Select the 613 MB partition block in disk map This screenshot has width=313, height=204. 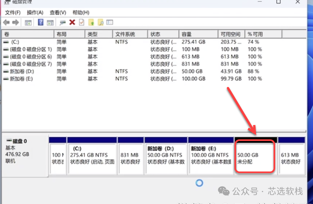291,156
